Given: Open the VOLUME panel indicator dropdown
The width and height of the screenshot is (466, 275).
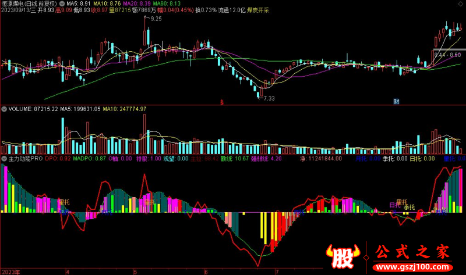Looking at the screenshot, I should coord(4,109).
